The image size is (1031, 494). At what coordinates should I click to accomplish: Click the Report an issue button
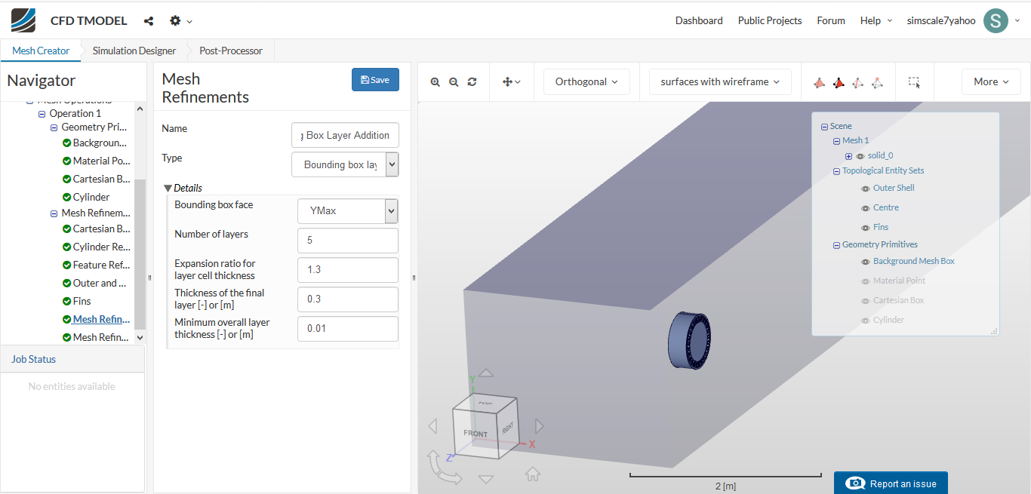(x=891, y=483)
